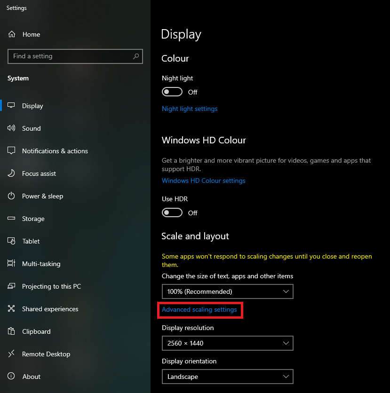The width and height of the screenshot is (390, 393).
Task: Open the Landscape orientation dropdown
Action: click(x=228, y=377)
